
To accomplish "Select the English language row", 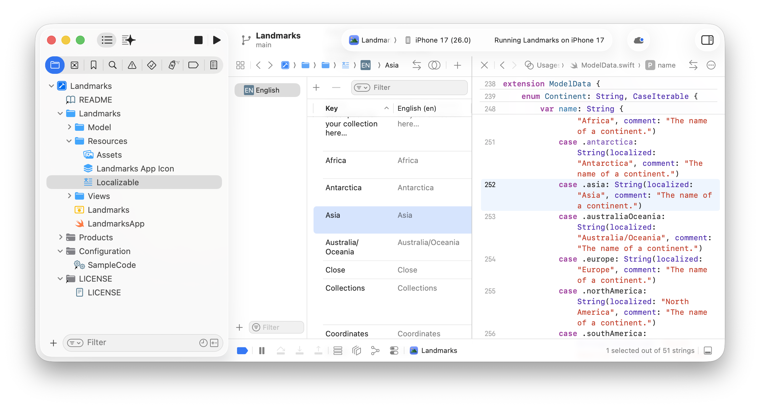I will [x=267, y=90].
